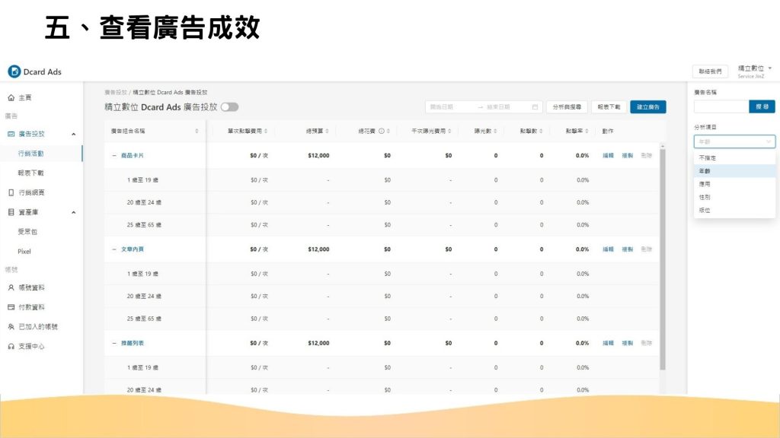This screenshot has height=438, width=780.
Task: Click the 報表下載 button above the table
Action: (x=609, y=106)
